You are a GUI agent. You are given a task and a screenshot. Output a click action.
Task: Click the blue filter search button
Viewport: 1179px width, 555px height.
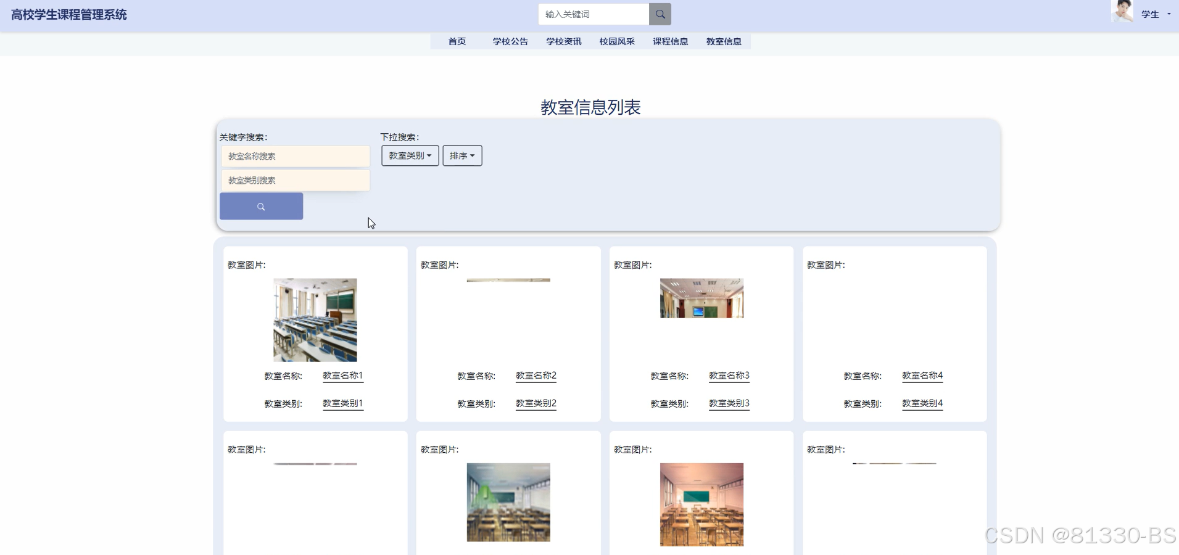point(261,206)
